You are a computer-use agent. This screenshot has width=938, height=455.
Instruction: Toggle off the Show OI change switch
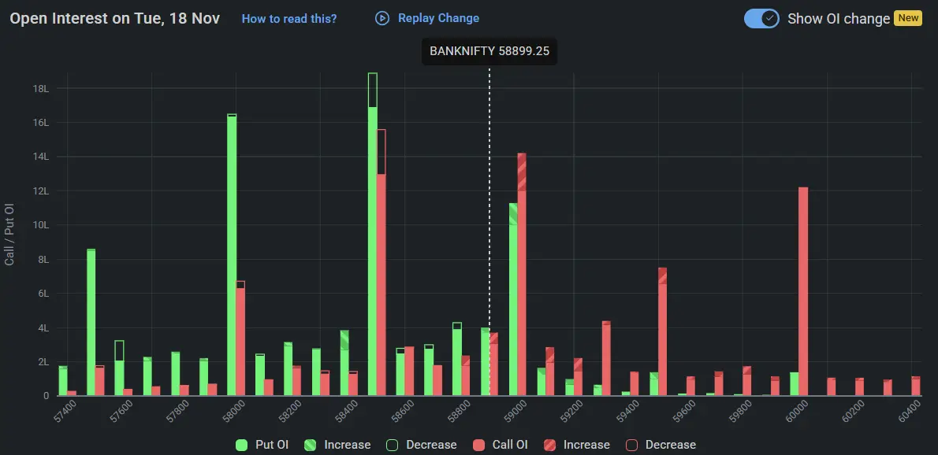760,18
